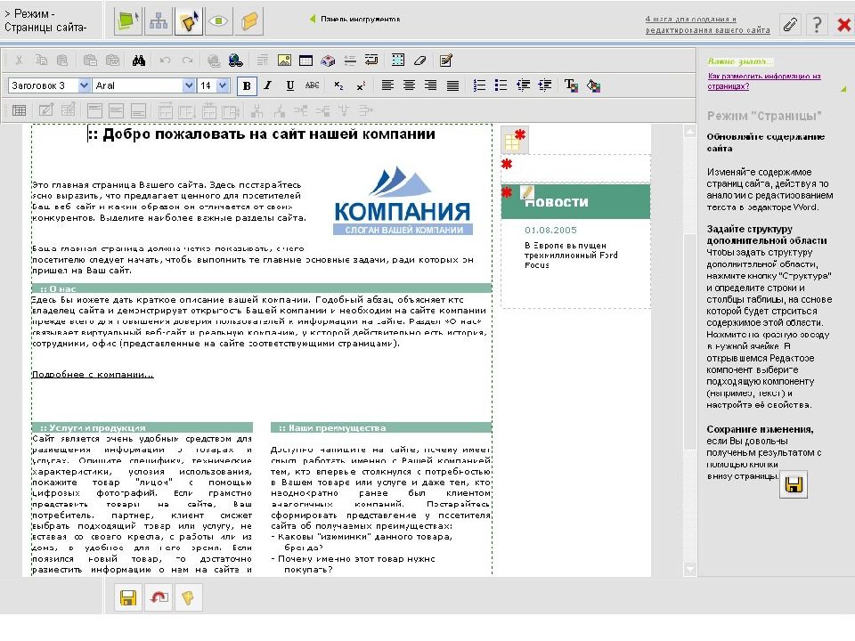
Task: Click red star beside Новости header
Action: [507, 192]
